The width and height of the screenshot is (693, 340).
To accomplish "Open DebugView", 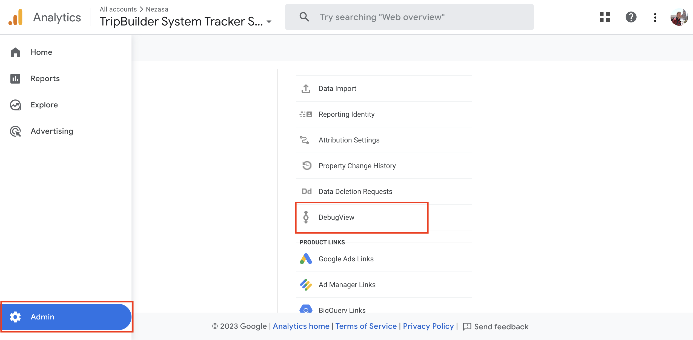I will pyautogui.click(x=384, y=217).
